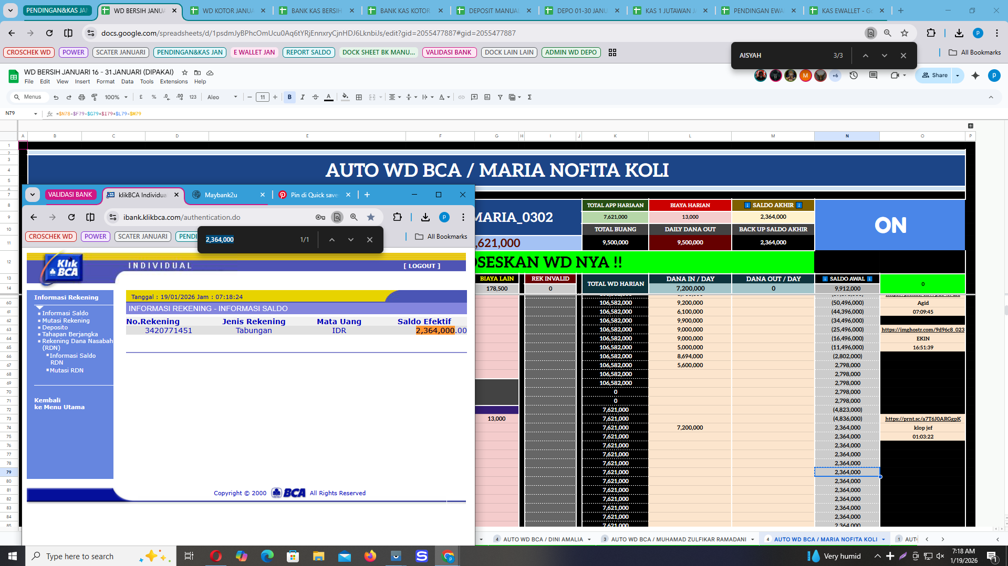Open the text color picker
1008x566 pixels.
click(x=328, y=97)
